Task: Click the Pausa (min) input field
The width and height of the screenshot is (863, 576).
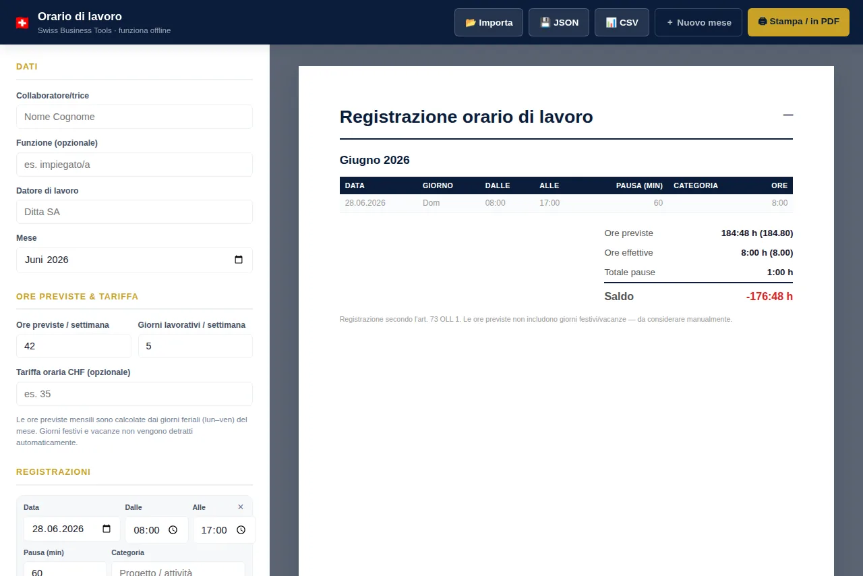Action: [x=65, y=570]
